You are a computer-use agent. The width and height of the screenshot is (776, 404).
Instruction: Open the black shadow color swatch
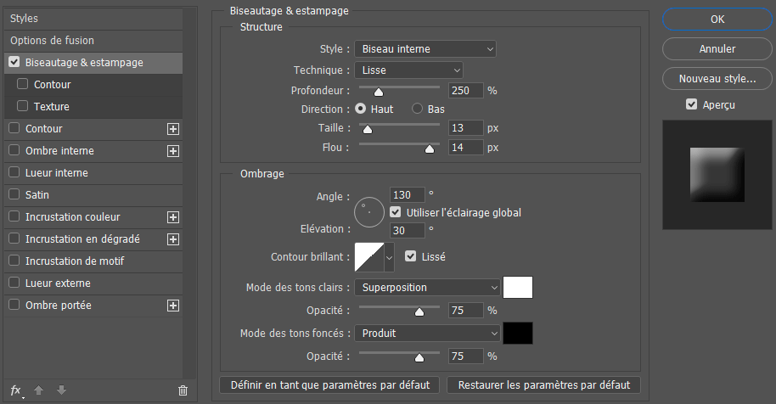(518, 334)
